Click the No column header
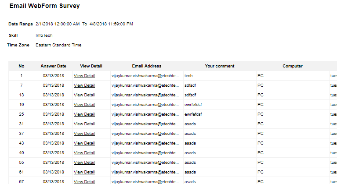337x184 pixels. tap(22, 66)
